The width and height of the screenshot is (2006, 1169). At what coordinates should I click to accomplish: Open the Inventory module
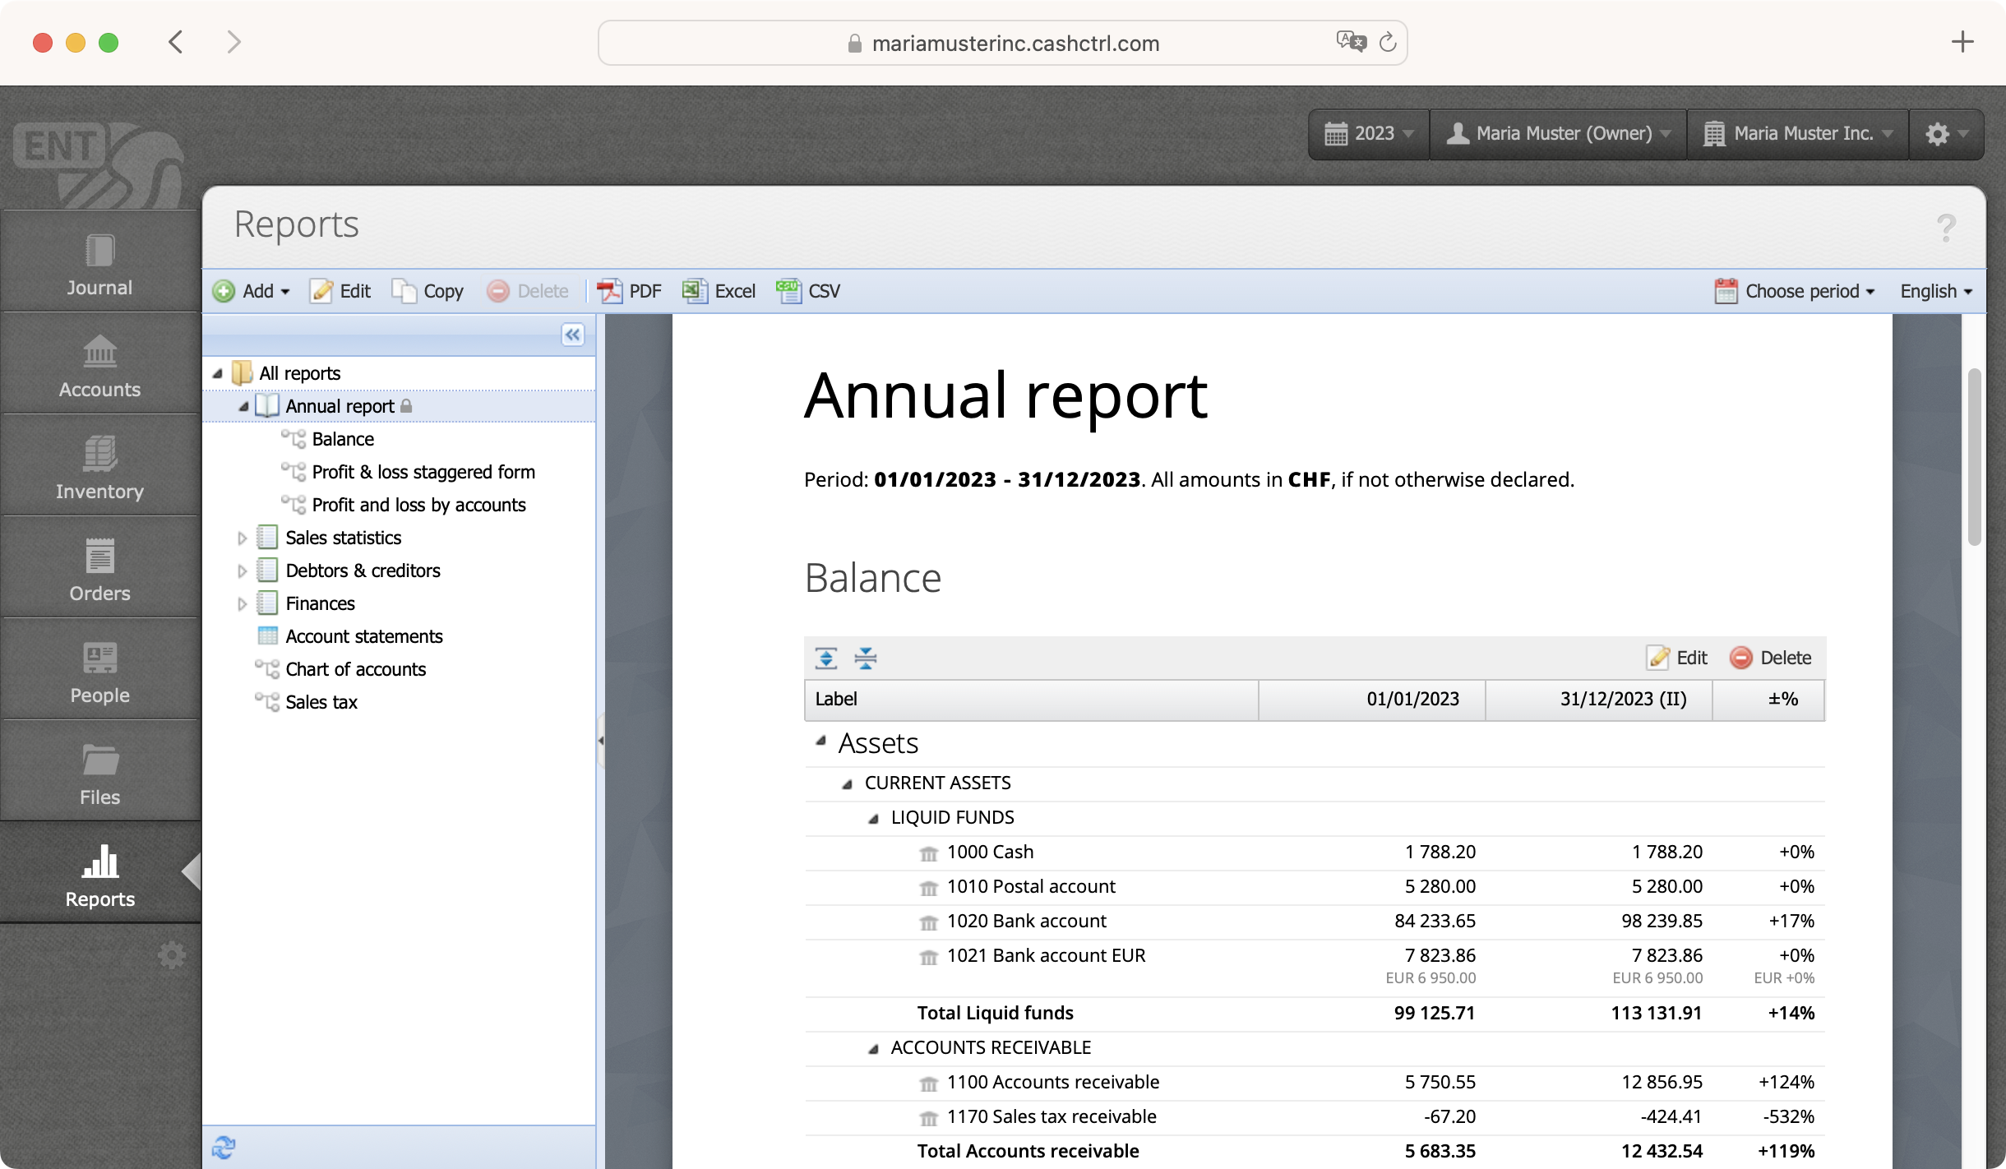99,468
